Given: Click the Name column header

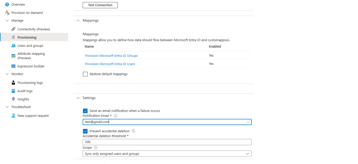Looking at the screenshot, I should [x=89, y=47].
